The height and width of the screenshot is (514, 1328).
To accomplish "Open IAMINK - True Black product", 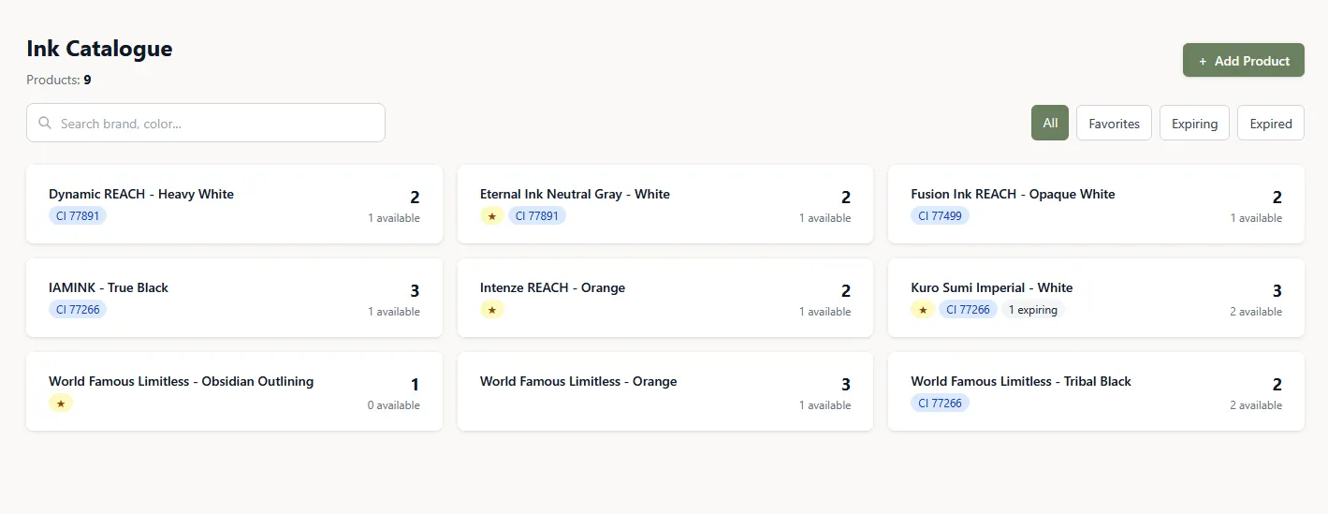I will click(x=109, y=287).
